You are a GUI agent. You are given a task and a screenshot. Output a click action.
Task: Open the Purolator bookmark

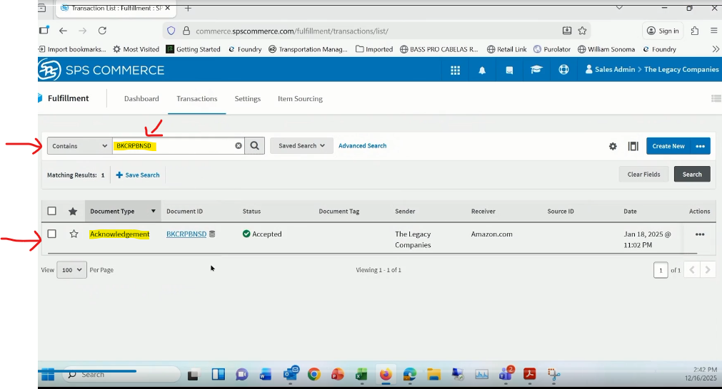pos(551,49)
